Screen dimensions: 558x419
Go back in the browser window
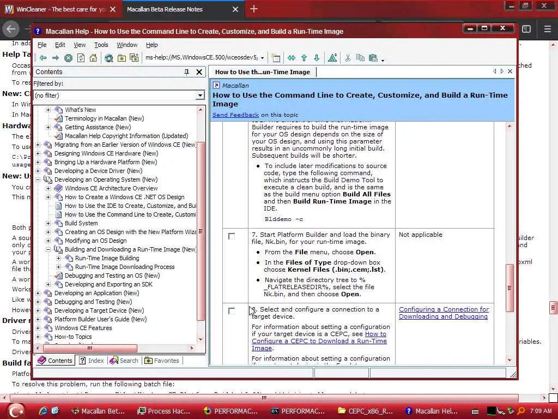(11, 29)
